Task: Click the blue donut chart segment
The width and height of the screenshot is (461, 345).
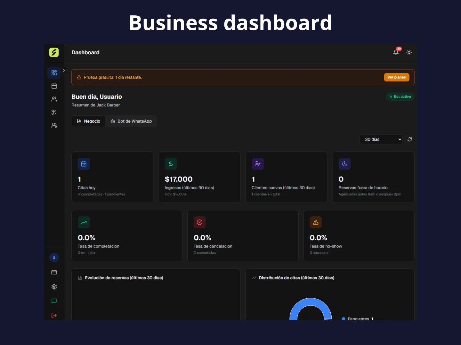Action: [310, 302]
